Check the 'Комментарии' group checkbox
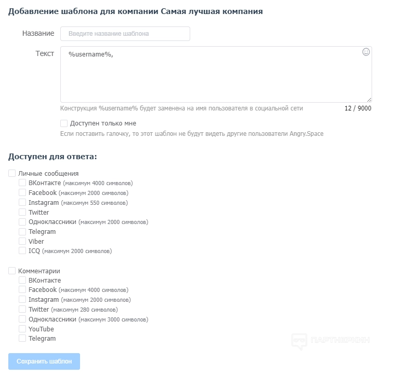The width and height of the screenshot is (396, 377). (x=12, y=271)
